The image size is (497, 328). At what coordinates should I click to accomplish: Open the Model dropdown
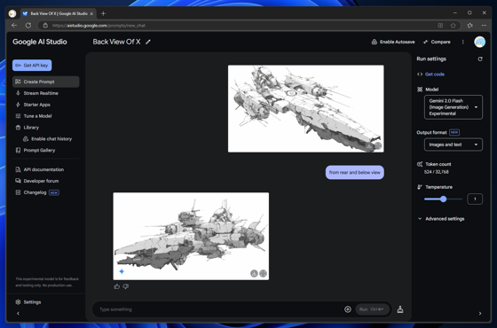pyautogui.click(x=454, y=107)
